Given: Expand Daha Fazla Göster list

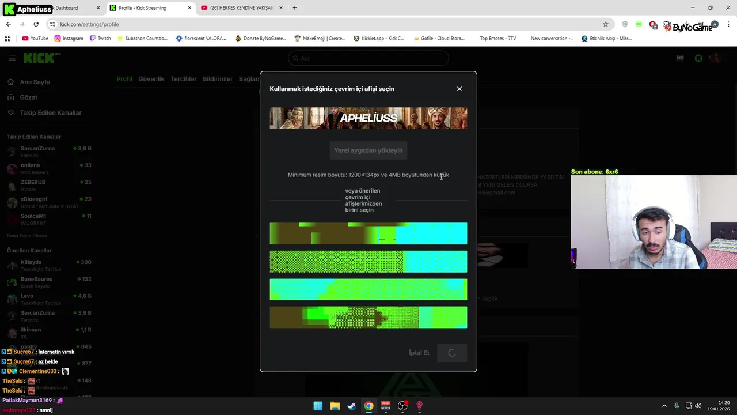Looking at the screenshot, I should [27, 236].
